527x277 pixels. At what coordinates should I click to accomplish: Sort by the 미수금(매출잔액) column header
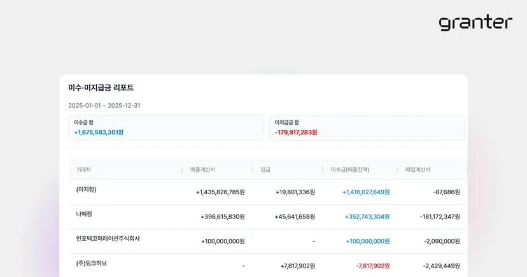click(x=350, y=170)
